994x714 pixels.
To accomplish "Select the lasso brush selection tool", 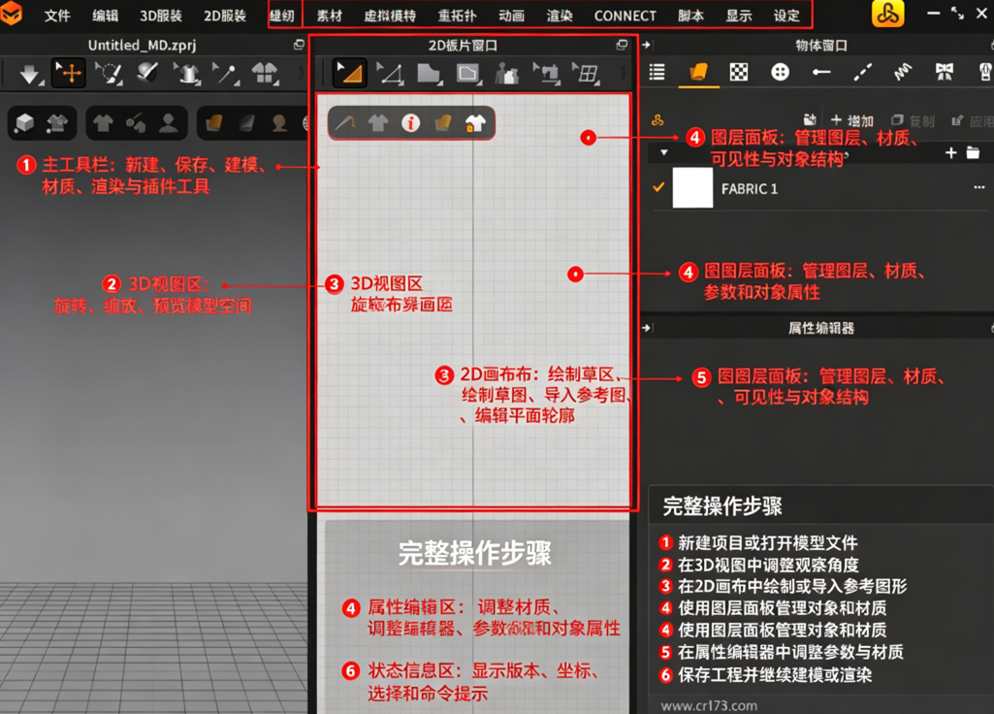I will coord(109,74).
